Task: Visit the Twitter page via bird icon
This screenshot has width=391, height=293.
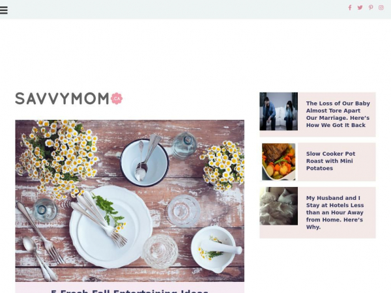Action: coord(360,7)
